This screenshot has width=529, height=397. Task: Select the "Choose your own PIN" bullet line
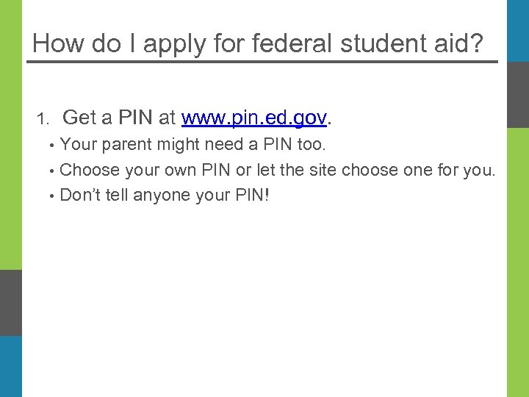(x=277, y=171)
